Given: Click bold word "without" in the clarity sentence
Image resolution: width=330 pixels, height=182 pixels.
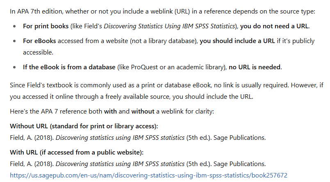Looking at the screenshot, I should (x=143, y=111).
